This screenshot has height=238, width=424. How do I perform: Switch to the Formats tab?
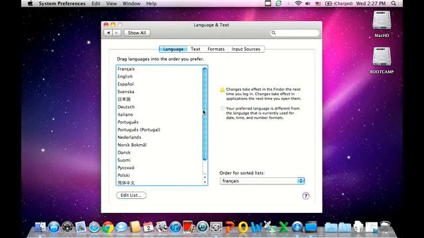tap(216, 49)
